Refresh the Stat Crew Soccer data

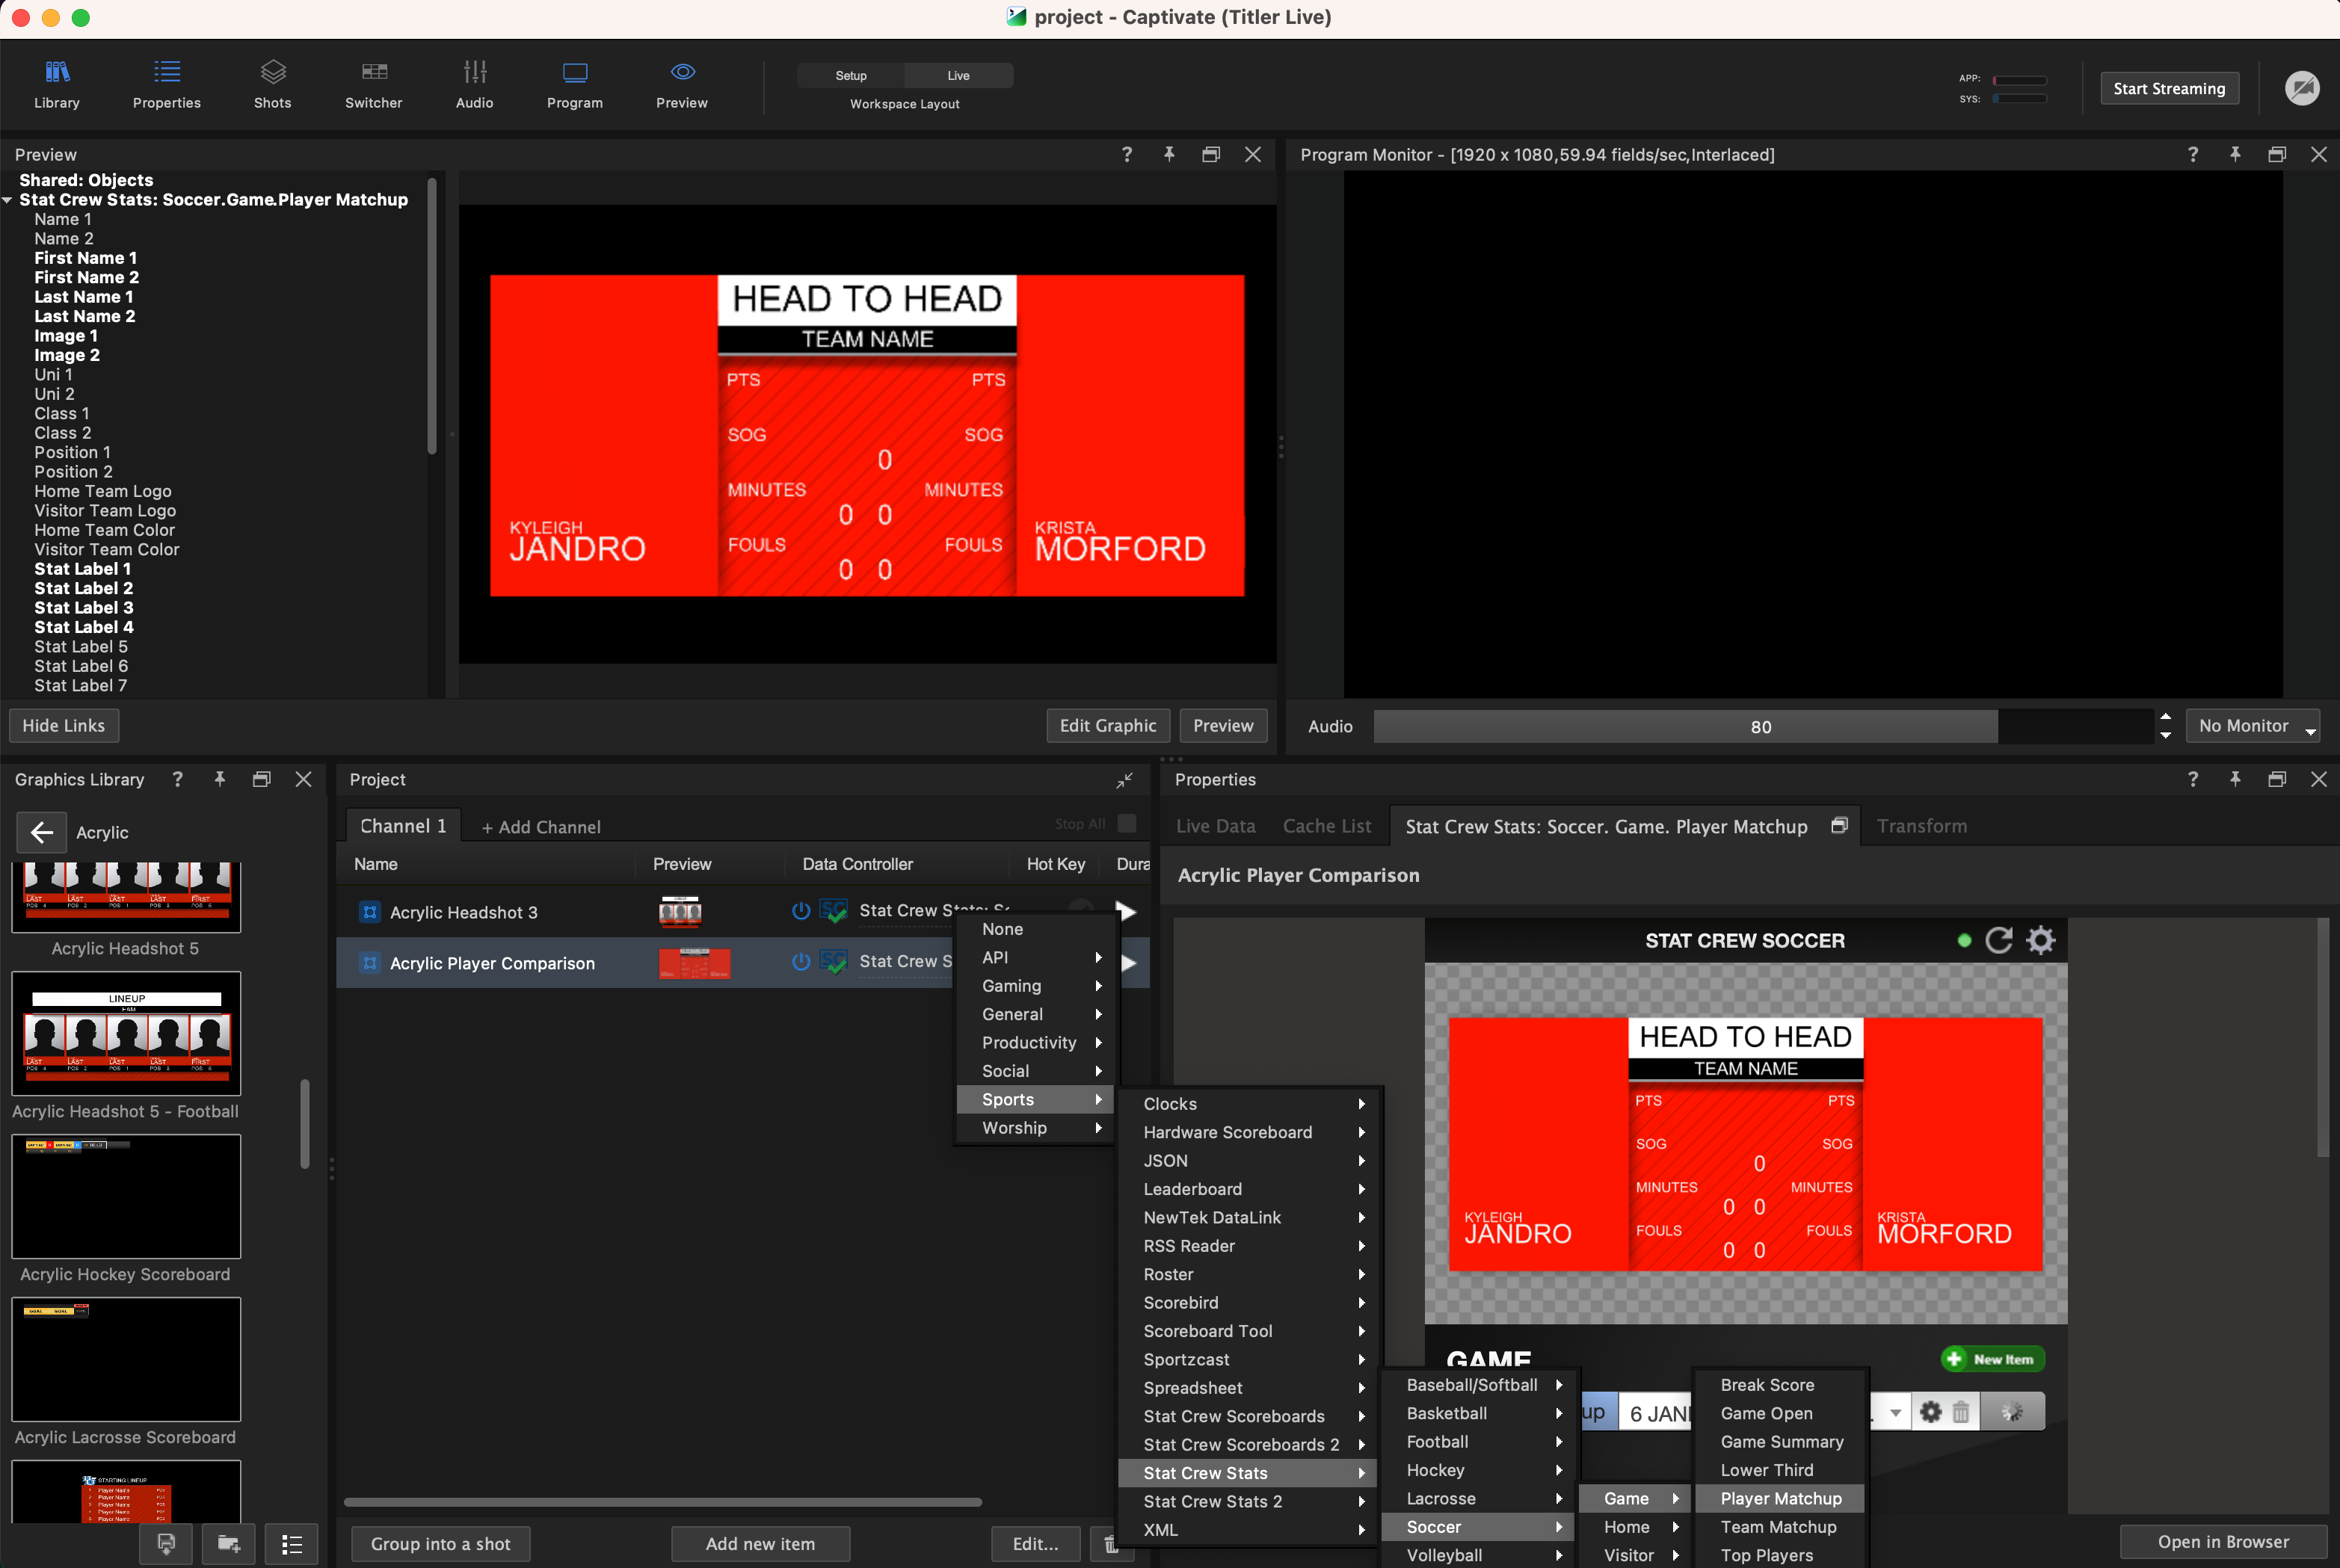[1998, 940]
